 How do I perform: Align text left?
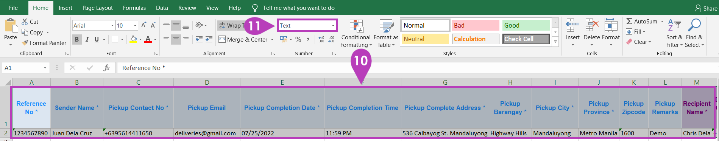pyautogui.click(x=166, y=39)
